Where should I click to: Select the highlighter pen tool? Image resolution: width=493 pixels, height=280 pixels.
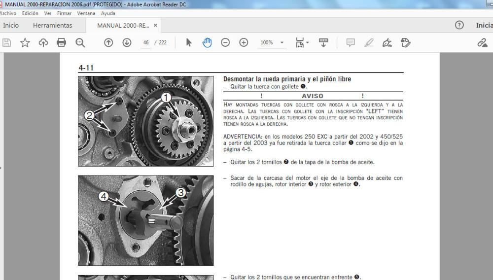click(x=368, y=42)
